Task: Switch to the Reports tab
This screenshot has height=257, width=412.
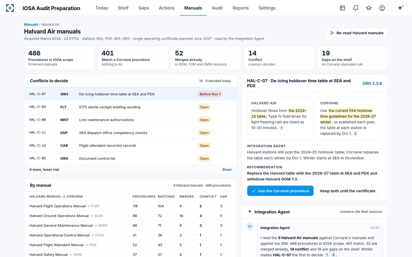Action: [241, 8]
